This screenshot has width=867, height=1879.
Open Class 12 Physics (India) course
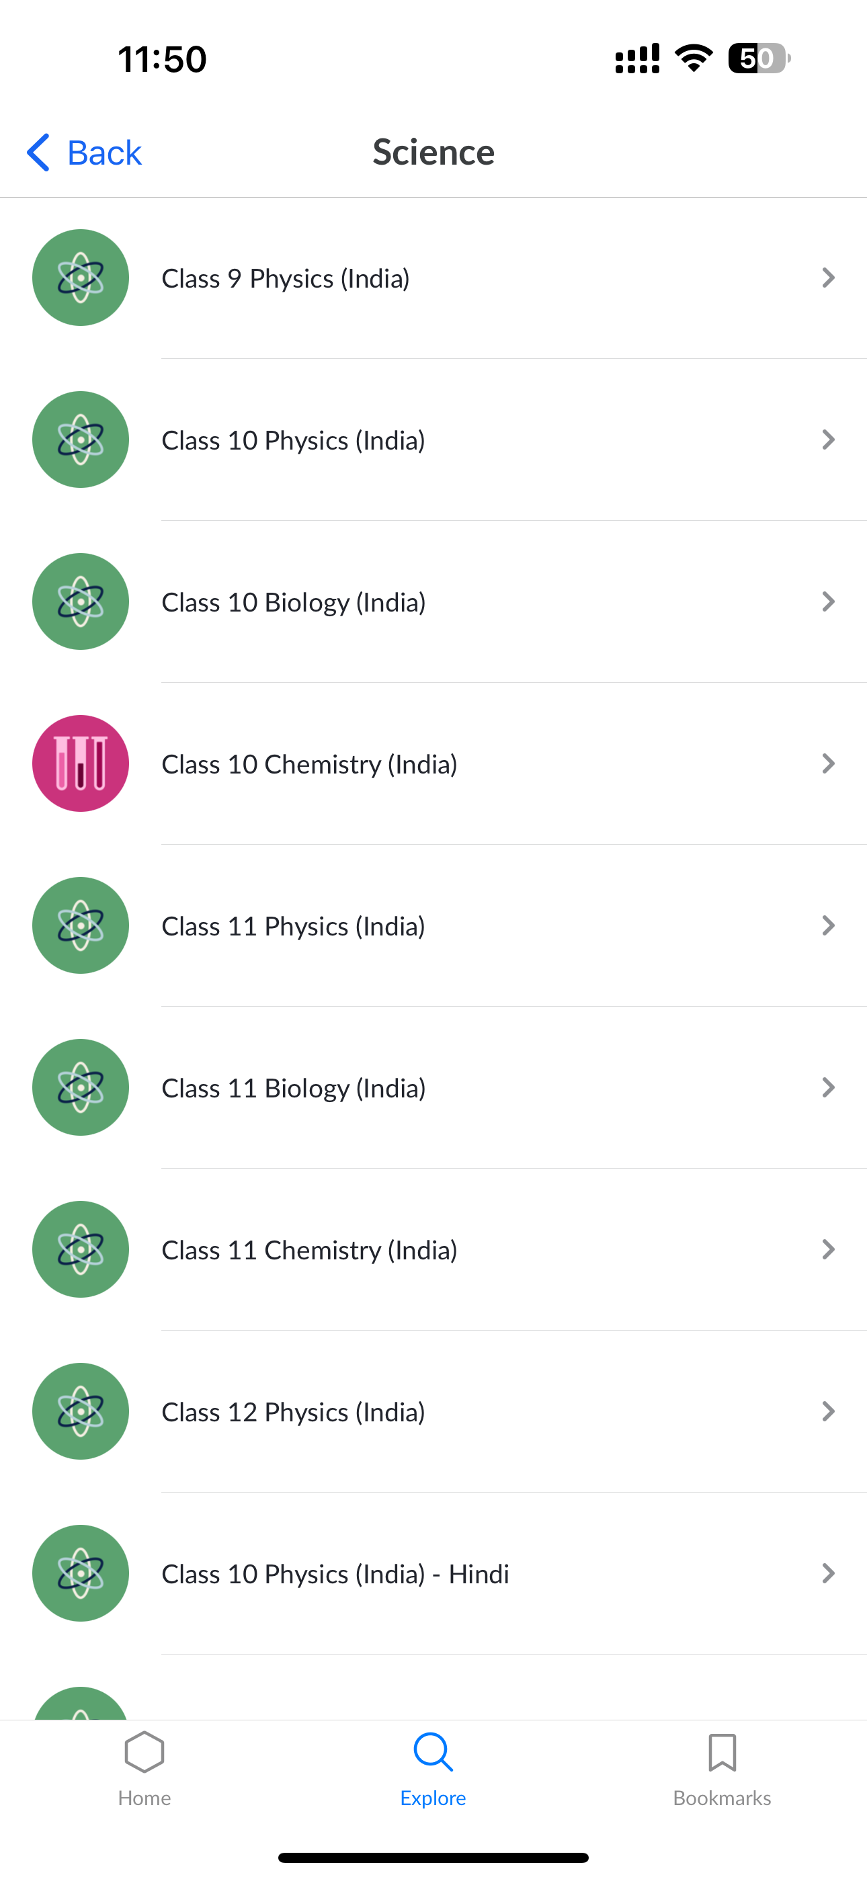coord(294,1411)
